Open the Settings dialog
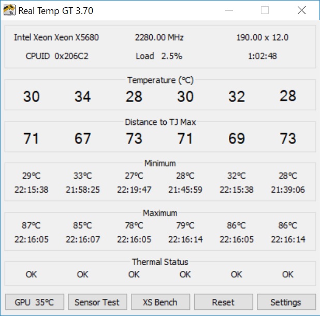This screenshot has height=316, width=320. [285, 302]
